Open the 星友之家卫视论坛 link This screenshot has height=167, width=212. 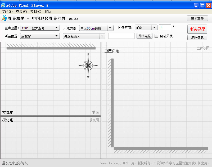pyautogui.click(x=15, y=163)
